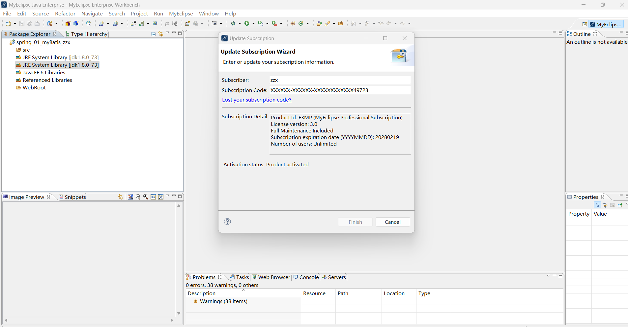628x327 pixels.
Task: Click Zoom Out in Image Preview
Action: pyautogui.click(x=138, y=197)
